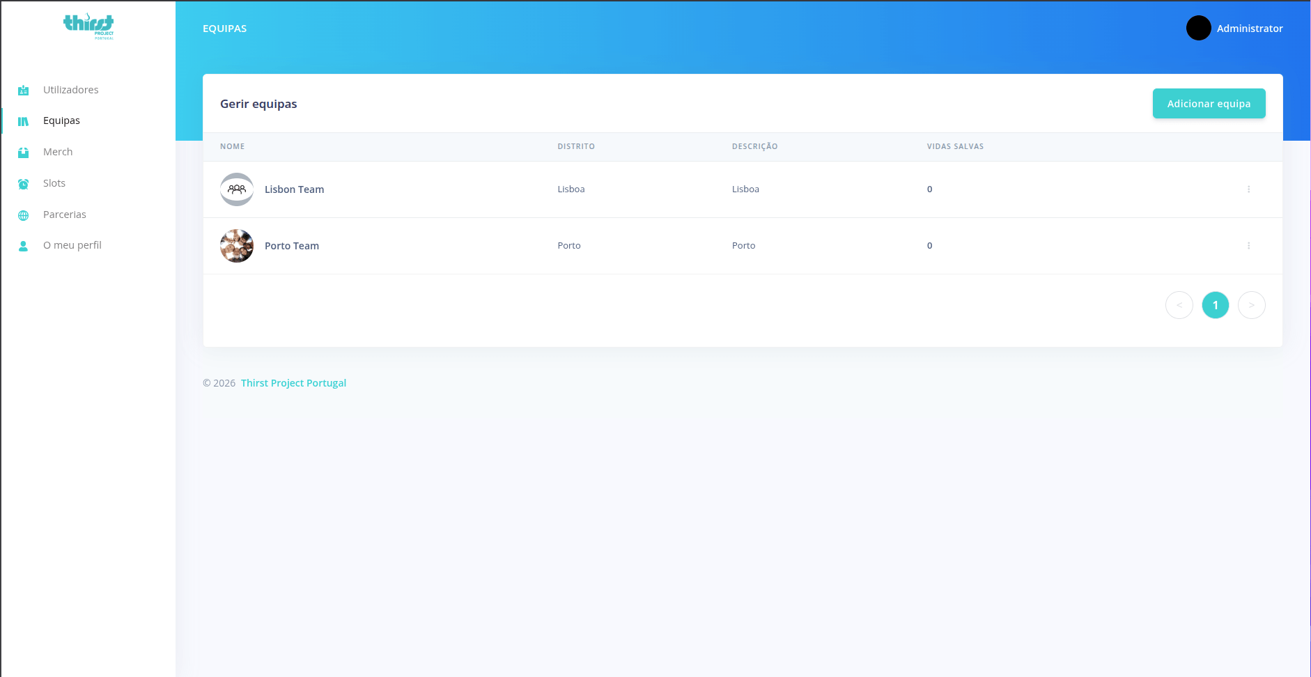Go to the previous page arrow

(x=1179, y=305)
